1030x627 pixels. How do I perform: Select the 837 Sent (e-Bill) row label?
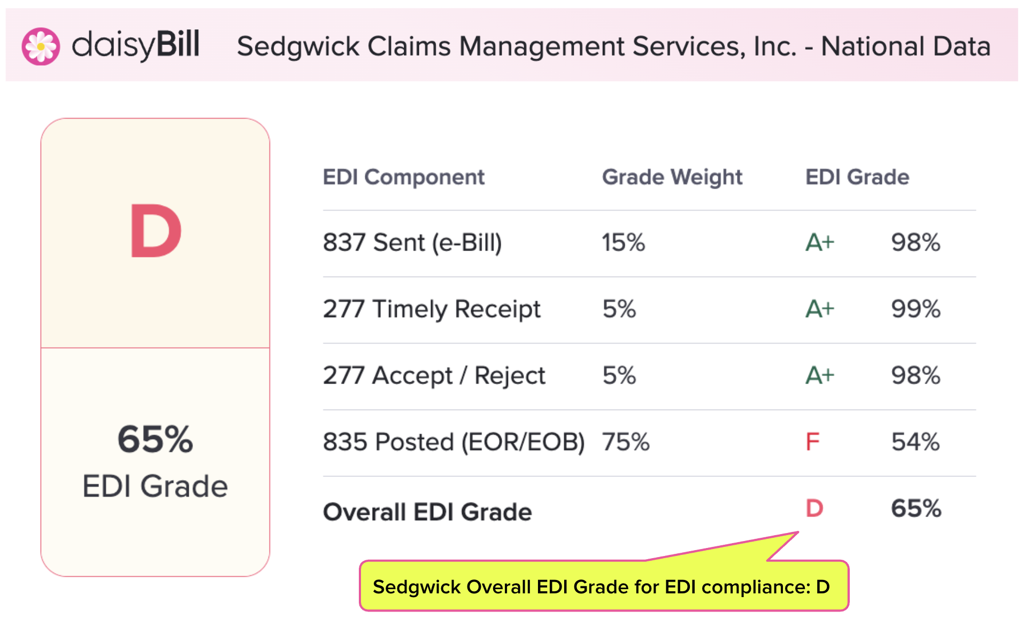[x=412, y=243]
